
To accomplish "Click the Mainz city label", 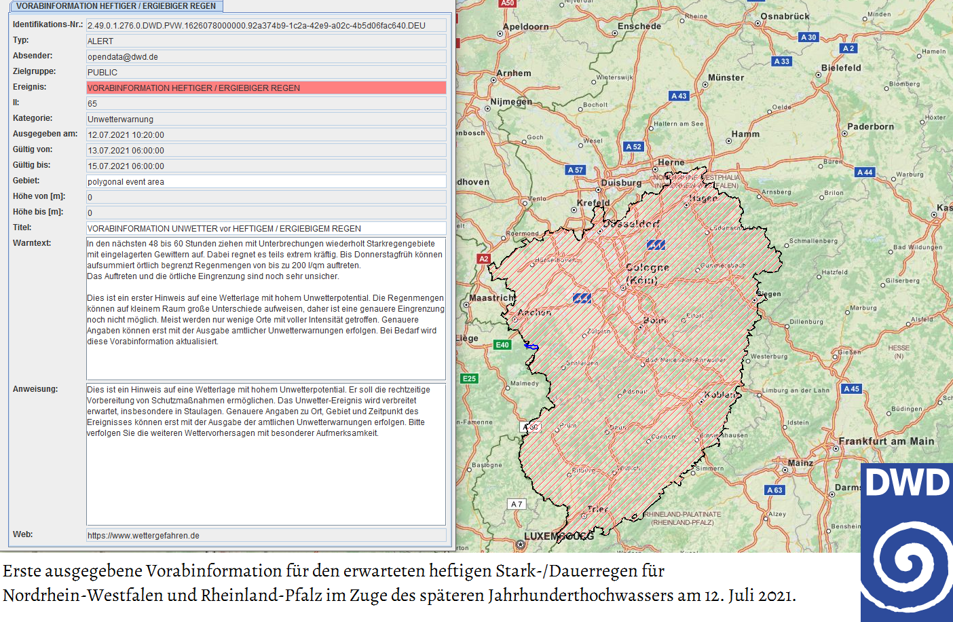I will pos(800,463).
